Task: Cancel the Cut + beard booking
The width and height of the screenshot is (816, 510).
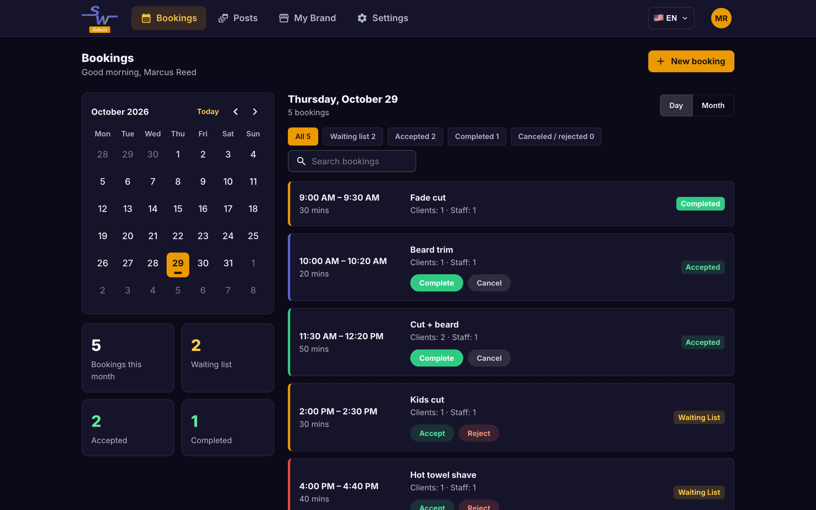Action: point(489,358)
